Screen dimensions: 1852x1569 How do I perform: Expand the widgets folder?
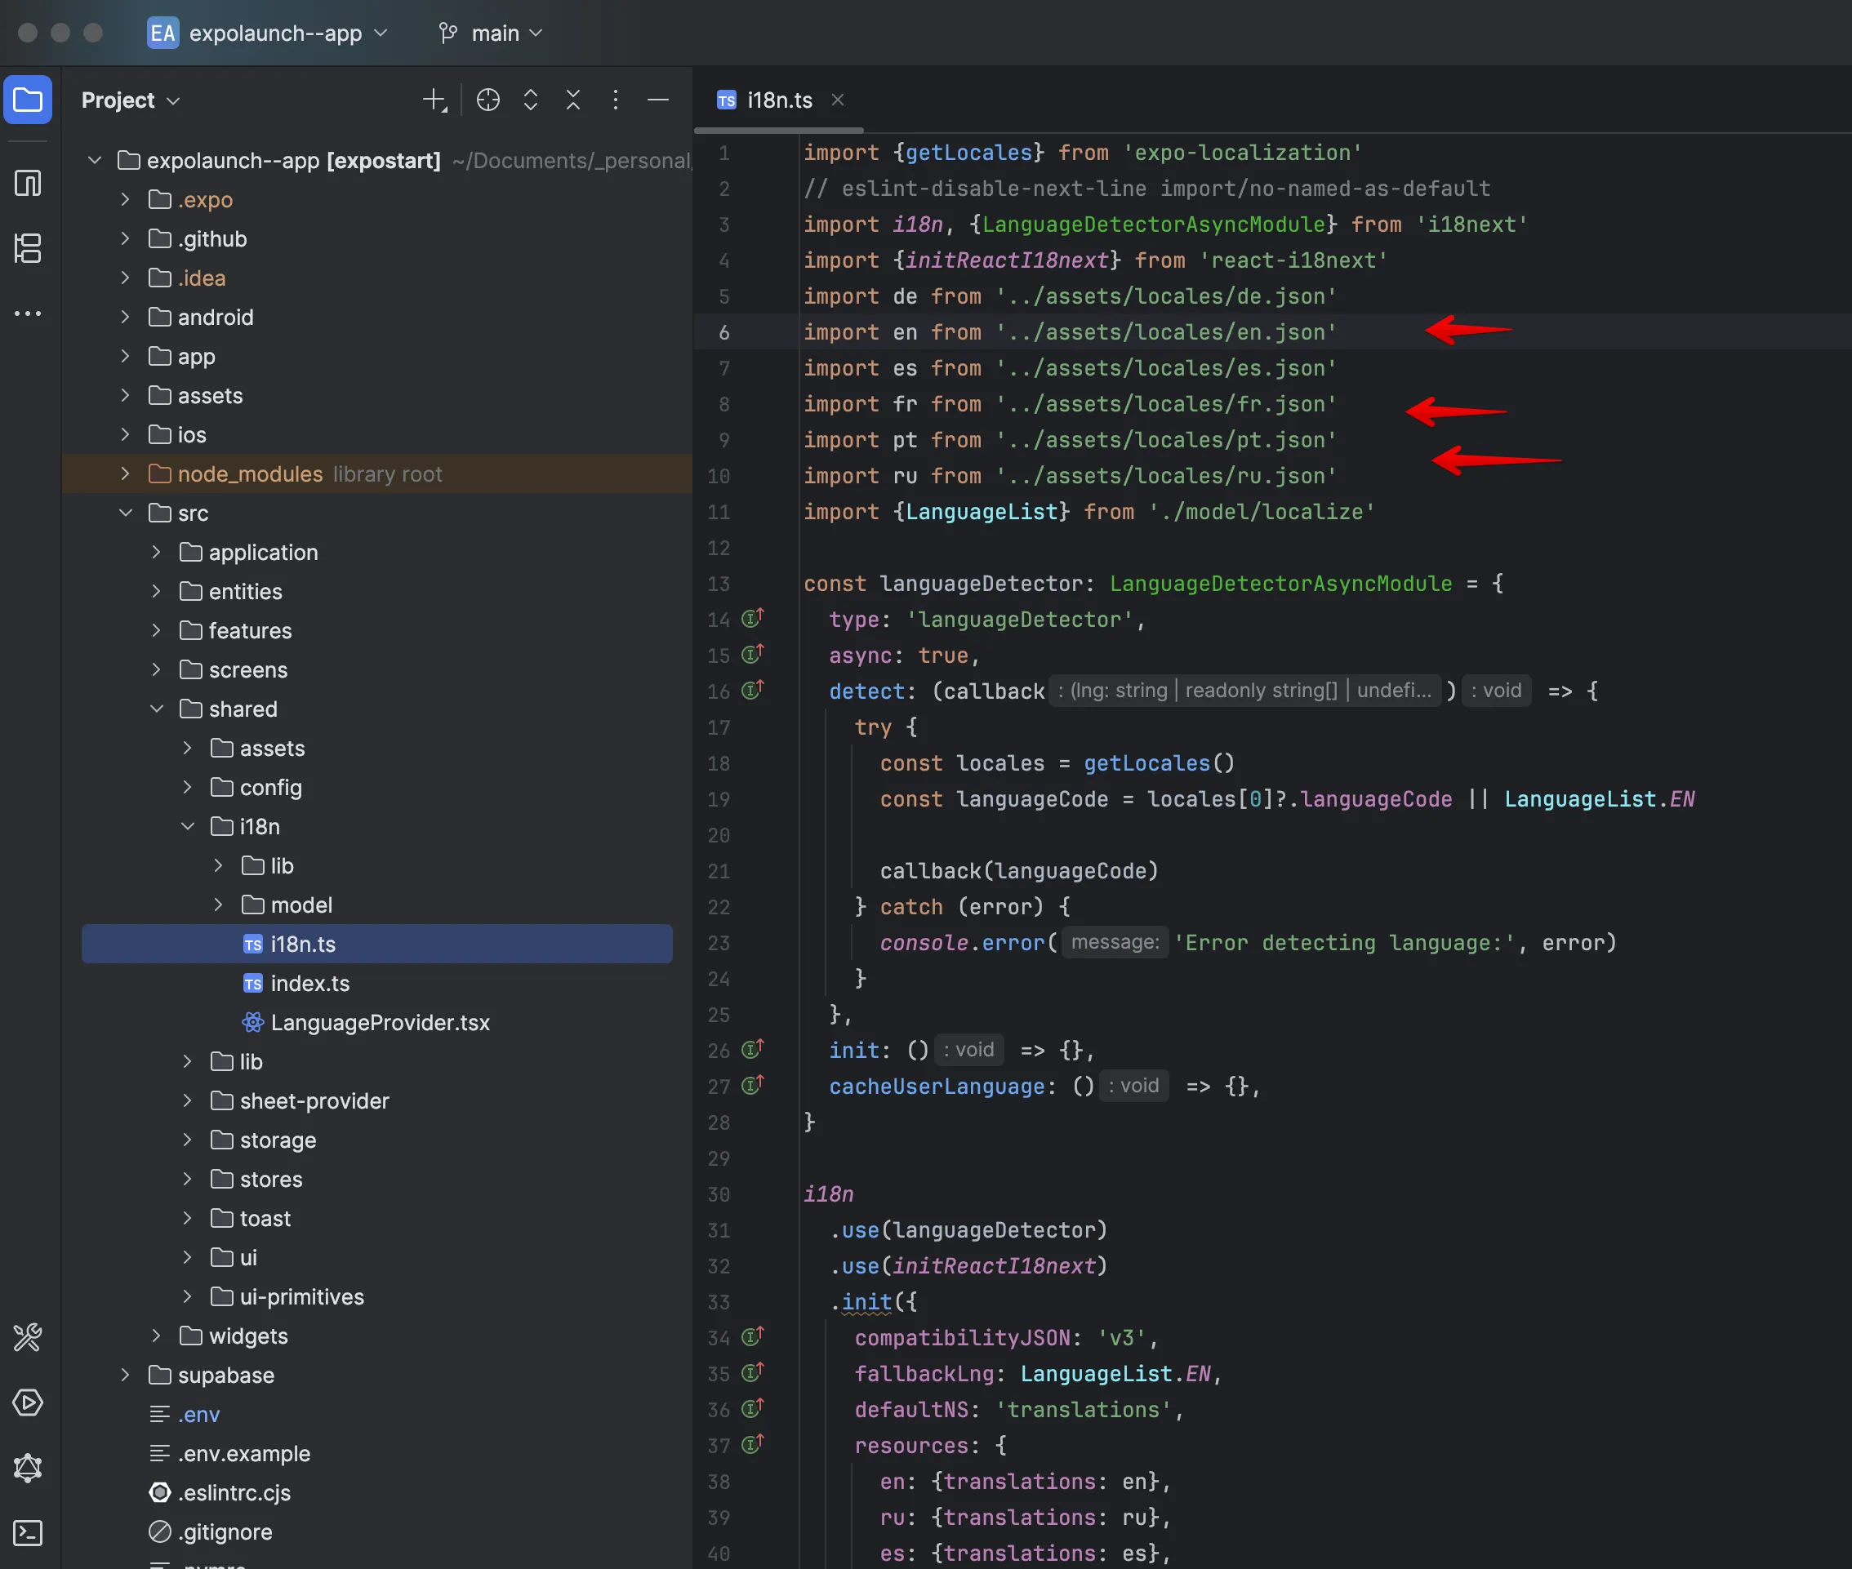click(157, 1335)
